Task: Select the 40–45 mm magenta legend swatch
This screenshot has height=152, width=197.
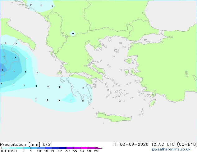Action: point(84,148)
